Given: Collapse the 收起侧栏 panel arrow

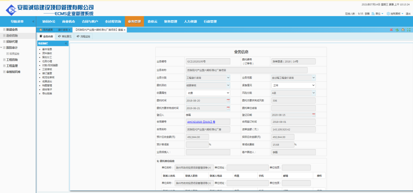Looking at the screenshot, I should tap(66, 43).
